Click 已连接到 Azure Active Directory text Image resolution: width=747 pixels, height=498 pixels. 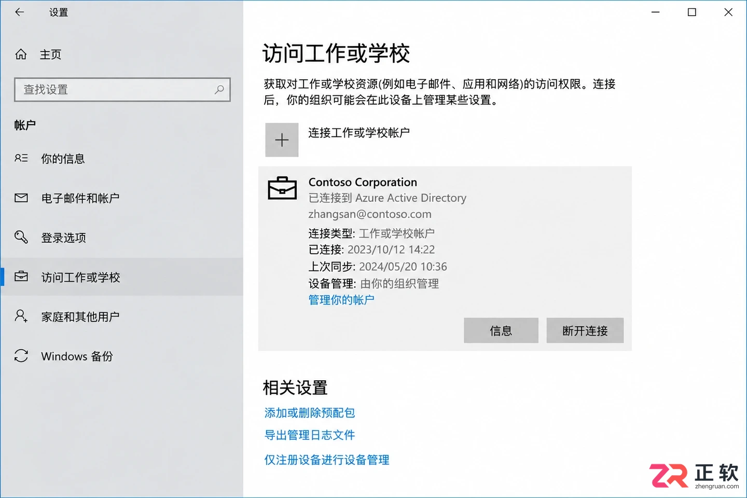pyautogui.click(x=388, y=198)
